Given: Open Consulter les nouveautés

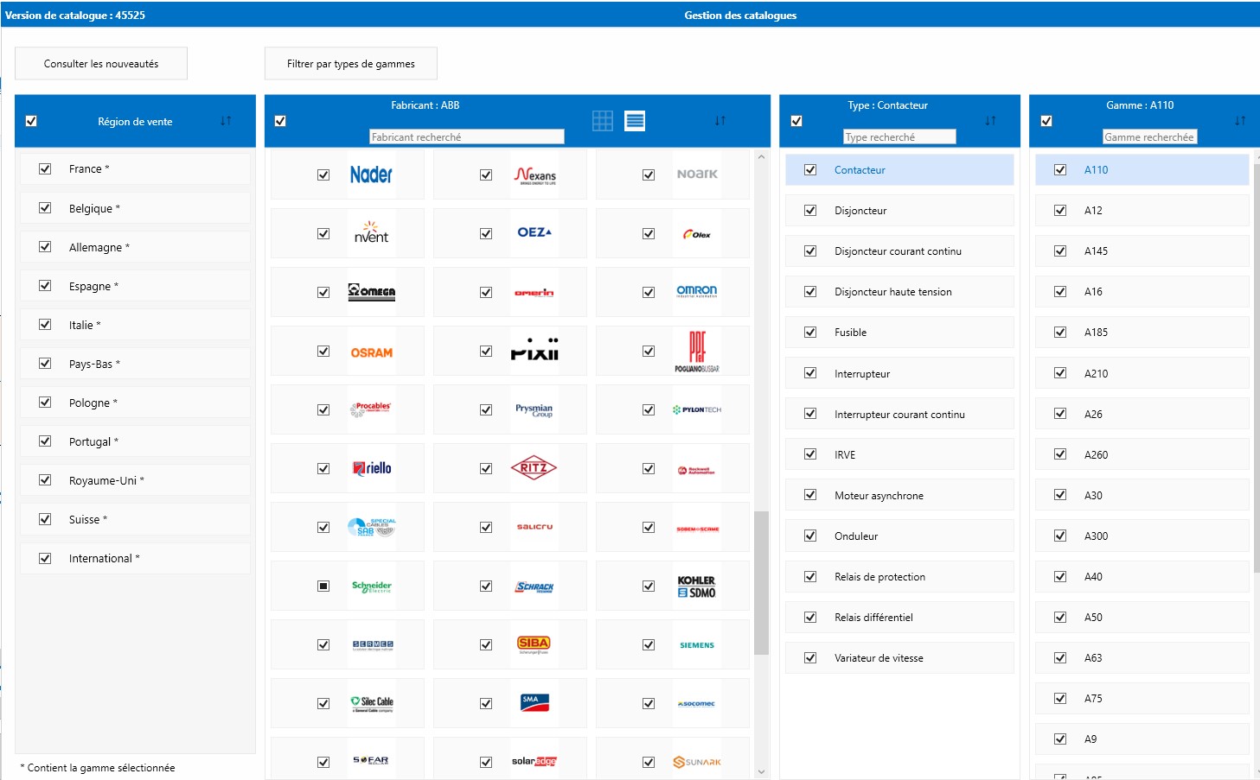Looking at the screenshot, I should pyautogui.click(x=101, y=63).
